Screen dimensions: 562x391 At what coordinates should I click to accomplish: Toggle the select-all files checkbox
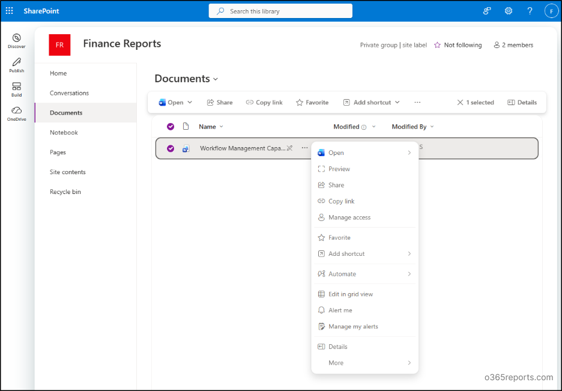(171, 127)
